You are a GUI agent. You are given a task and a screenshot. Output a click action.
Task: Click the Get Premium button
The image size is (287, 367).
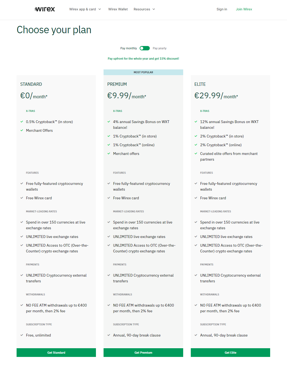[143, 352]
